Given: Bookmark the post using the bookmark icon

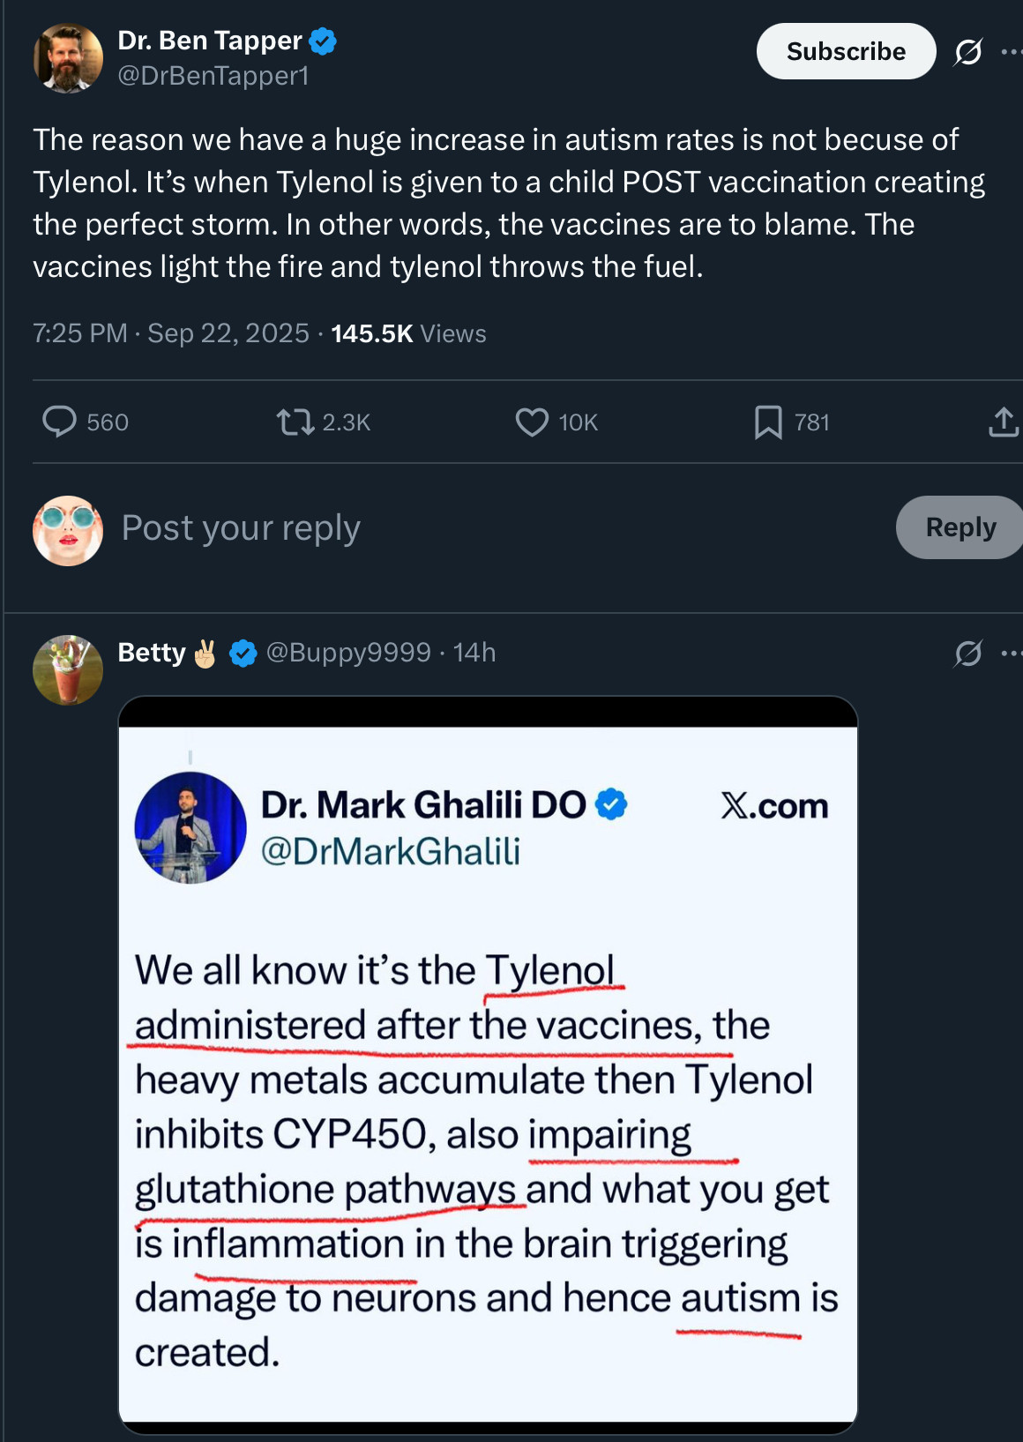Looking at the screenshot, I should [768, 422].
